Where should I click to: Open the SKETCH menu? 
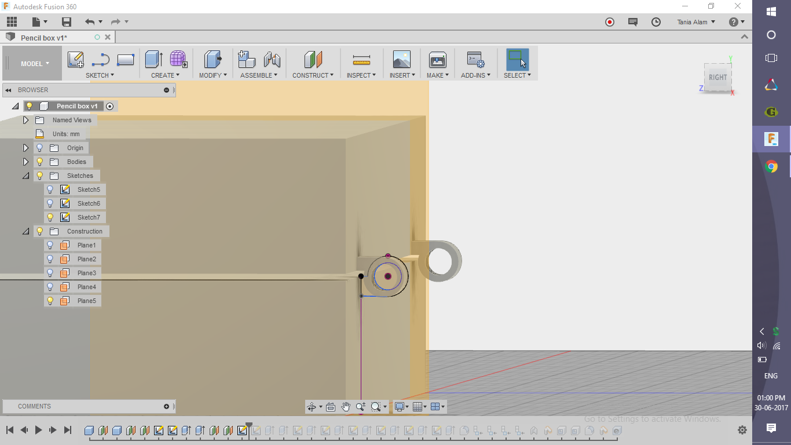100,75
